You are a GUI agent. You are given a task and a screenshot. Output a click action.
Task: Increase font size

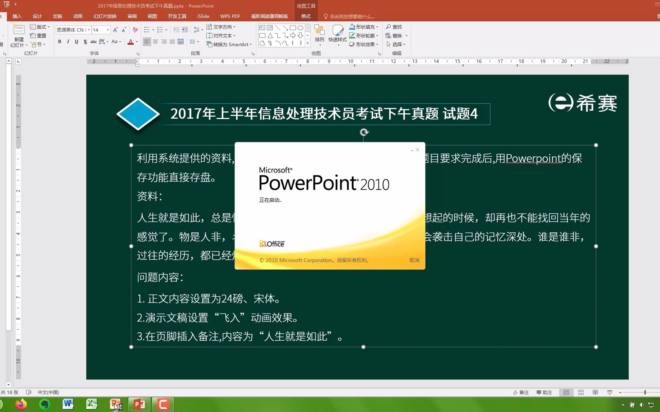115,30
